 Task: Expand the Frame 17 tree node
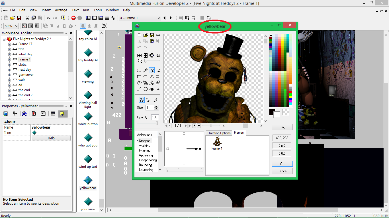coord(9,44)
